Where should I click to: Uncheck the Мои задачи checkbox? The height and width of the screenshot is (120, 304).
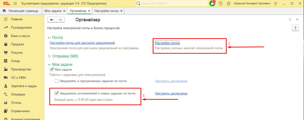pyautogui.click(x=52, y=69)
